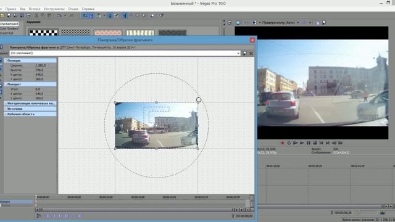Collapse the Поворот section
This screenshot has height=222, width=395.
(x=6, y=84)
